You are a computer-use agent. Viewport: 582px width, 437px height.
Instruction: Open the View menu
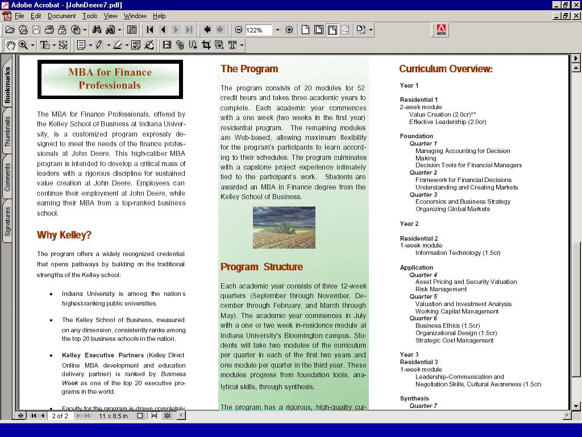click(x=110, y=16)
